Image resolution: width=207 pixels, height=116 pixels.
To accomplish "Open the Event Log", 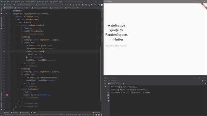I will [96, 112].
